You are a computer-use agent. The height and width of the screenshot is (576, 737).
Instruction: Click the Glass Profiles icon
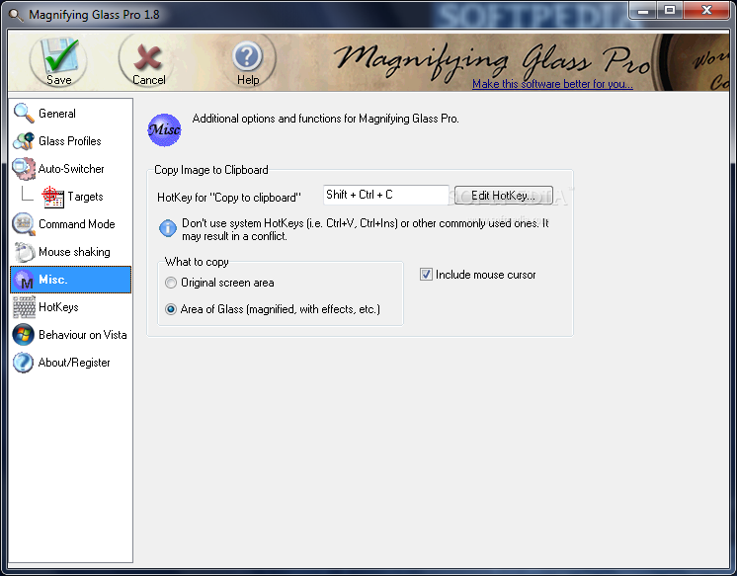(x=24, y=140)
